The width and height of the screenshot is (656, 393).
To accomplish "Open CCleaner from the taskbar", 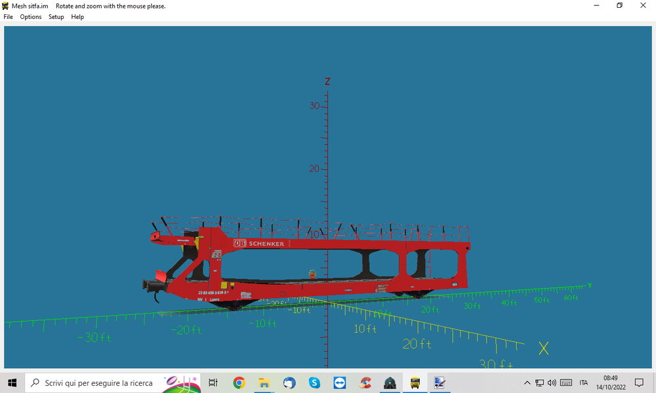I will tap(365, 383).
